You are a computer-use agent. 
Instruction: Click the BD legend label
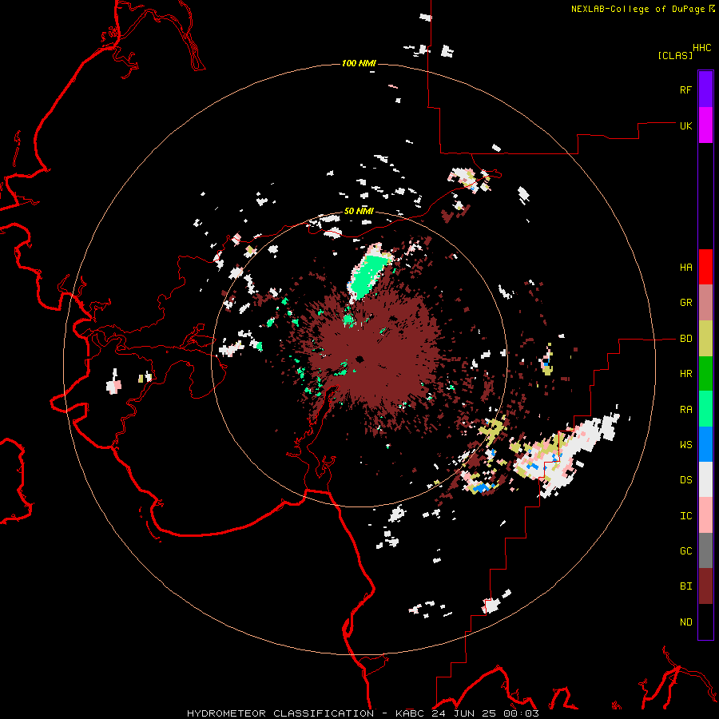pos(685,339)
